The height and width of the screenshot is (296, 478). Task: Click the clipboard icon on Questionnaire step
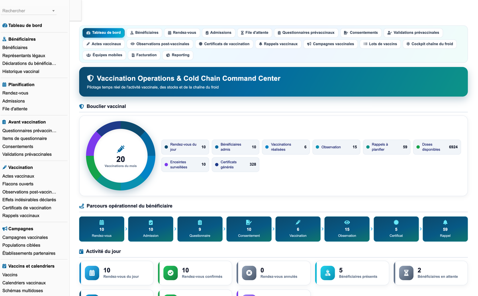pos(200,222)
